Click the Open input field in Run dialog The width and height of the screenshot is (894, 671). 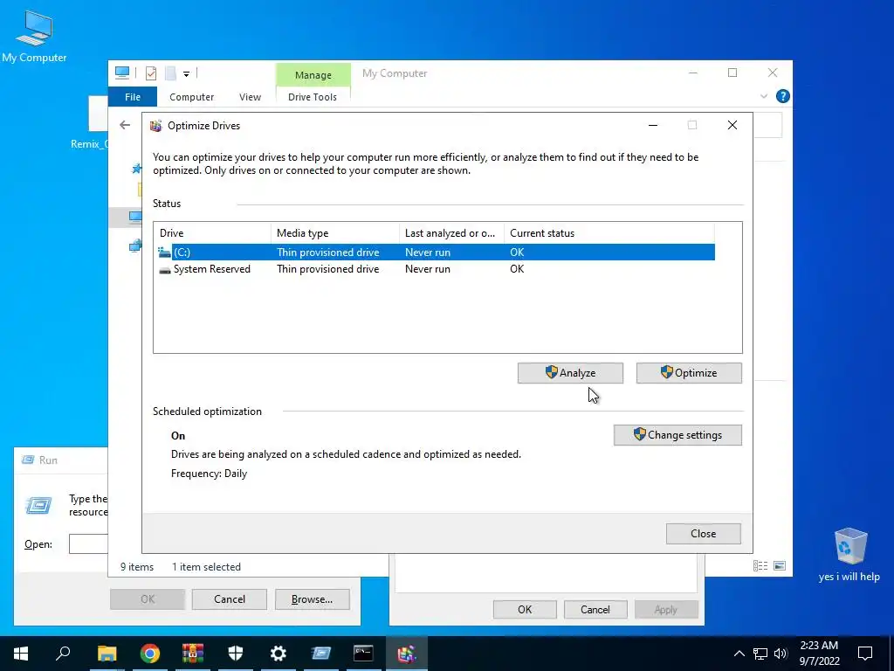88,544
